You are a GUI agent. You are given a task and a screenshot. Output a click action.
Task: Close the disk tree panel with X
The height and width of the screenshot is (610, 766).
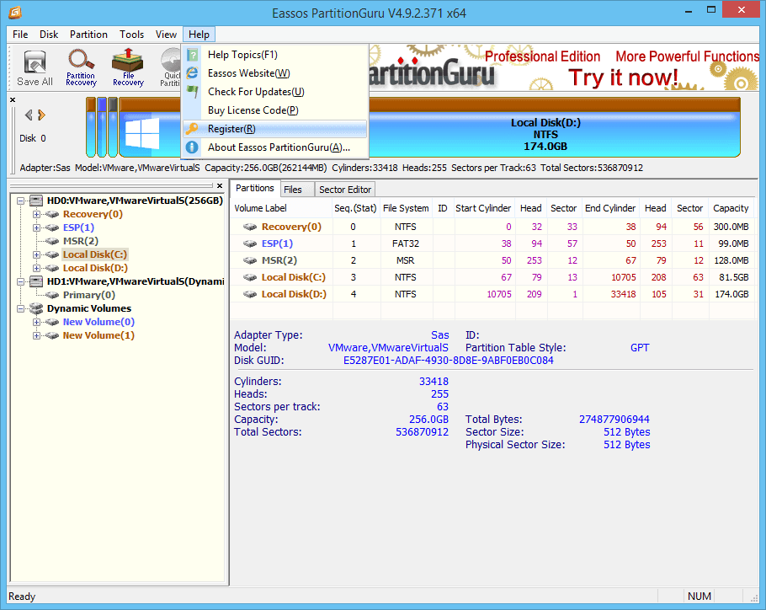click(220, 185)
